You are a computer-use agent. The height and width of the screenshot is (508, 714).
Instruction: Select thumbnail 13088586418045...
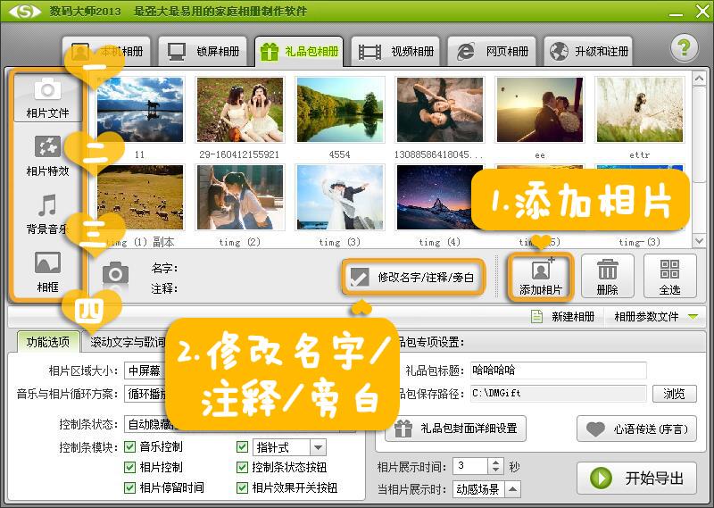440,110
